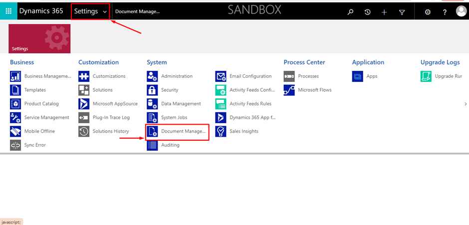Expand the Settings dropdown chevron
The height and width of the screenshot is (225, 469).
(x=105, y=12)
